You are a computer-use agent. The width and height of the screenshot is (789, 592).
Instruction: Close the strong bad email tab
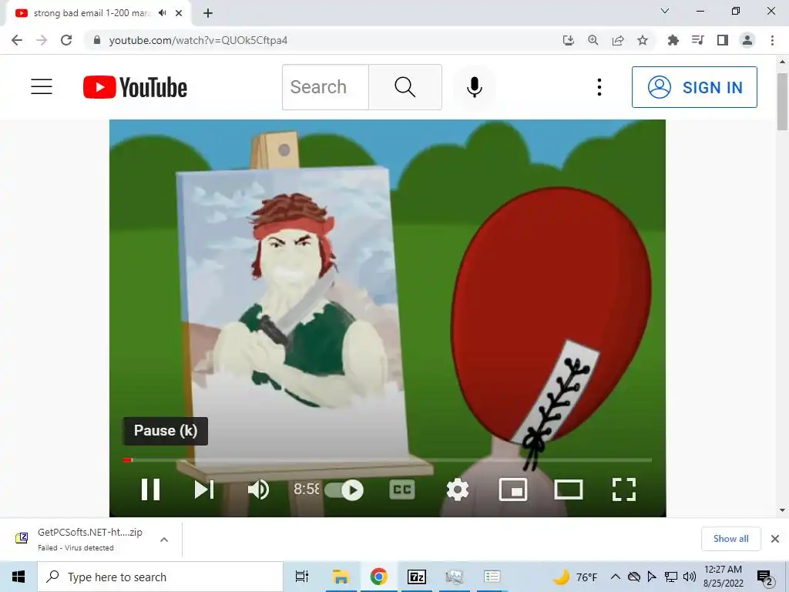(179, 13)
